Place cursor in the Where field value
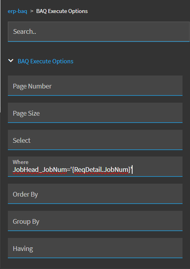Image resolution: width=190 pixels, height=269 pixels. [x=95, y=166]
